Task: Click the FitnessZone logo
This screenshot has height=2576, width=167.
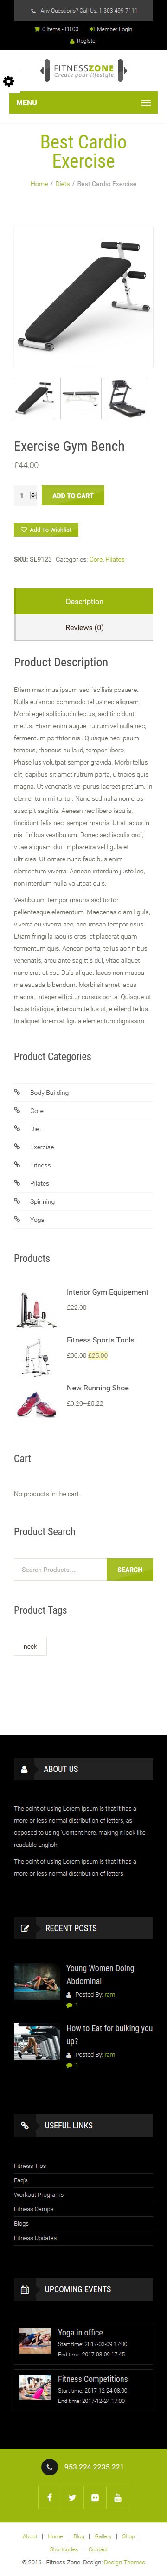Action: [x=83, y=71]
